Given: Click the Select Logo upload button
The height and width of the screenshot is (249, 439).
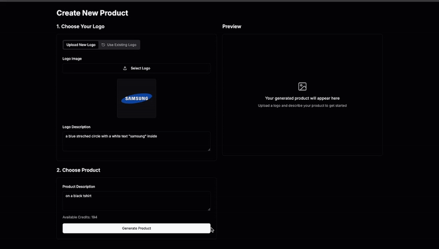Looking at the screenshot, I should 136,68.
